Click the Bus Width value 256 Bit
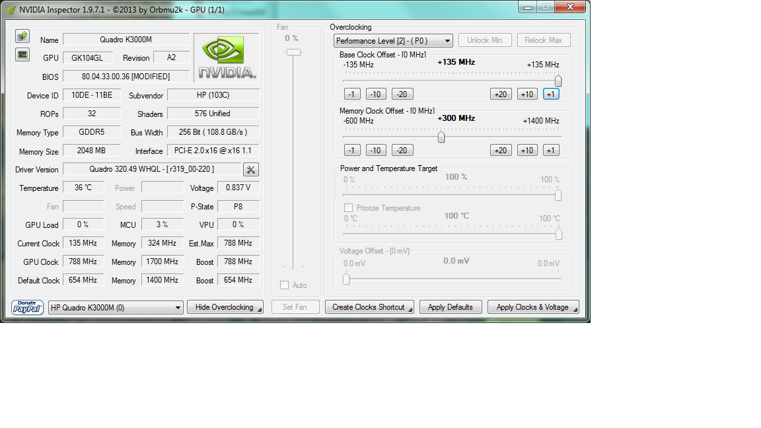Screen dimensions: 761x428 point(213,132)
